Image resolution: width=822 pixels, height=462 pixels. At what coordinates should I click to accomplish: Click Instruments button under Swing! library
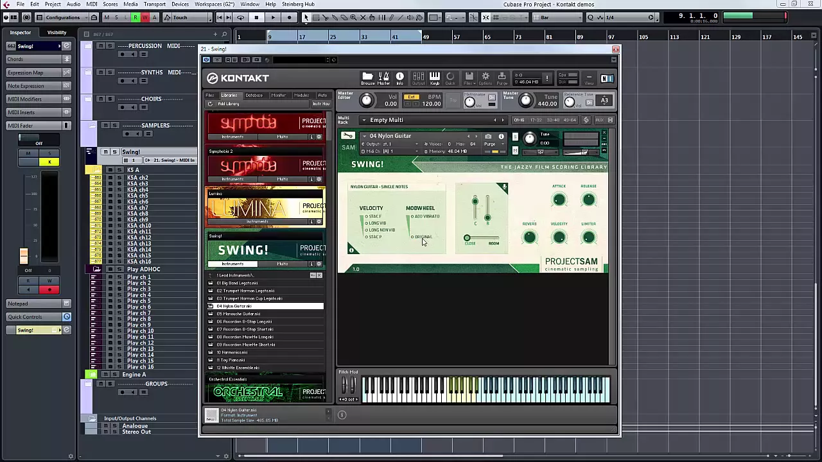(232, 264)
